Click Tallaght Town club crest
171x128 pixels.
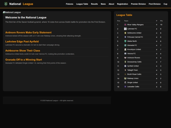125,70
